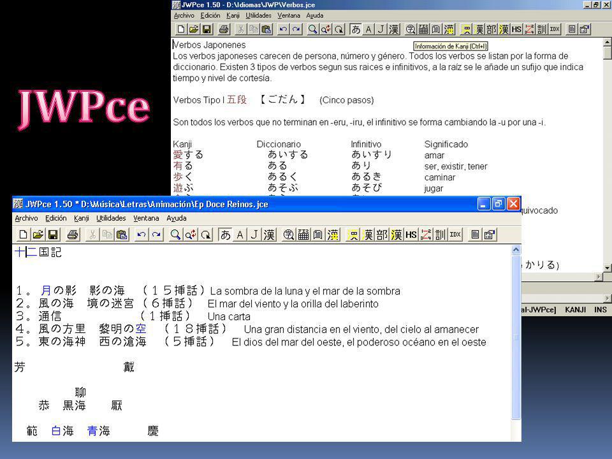Create a new file in the Ep Doce Reinos window

(23, 235)
